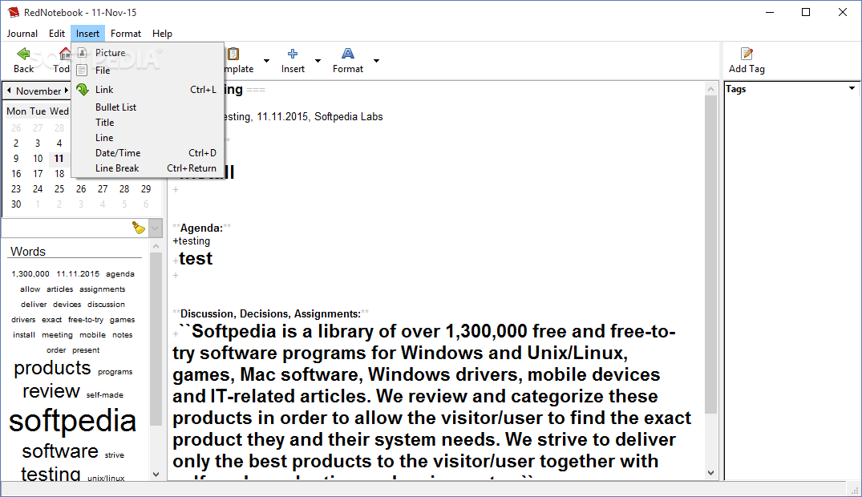The width and height of the screenshot is (862, 497).
Task: Select calendar day 29
Action: pos(146,189)
